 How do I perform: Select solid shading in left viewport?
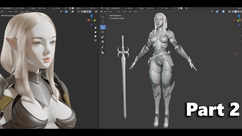pos(85,11)
